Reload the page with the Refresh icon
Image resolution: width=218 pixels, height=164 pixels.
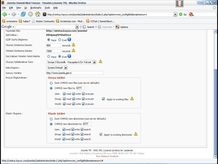click(23, 14)
